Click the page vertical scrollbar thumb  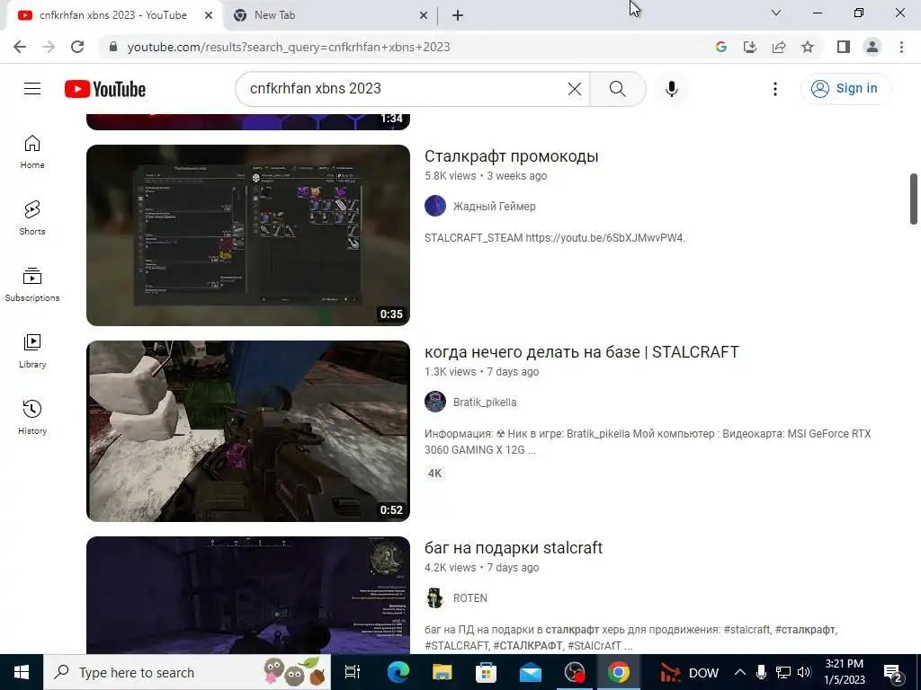pos(914,199)
